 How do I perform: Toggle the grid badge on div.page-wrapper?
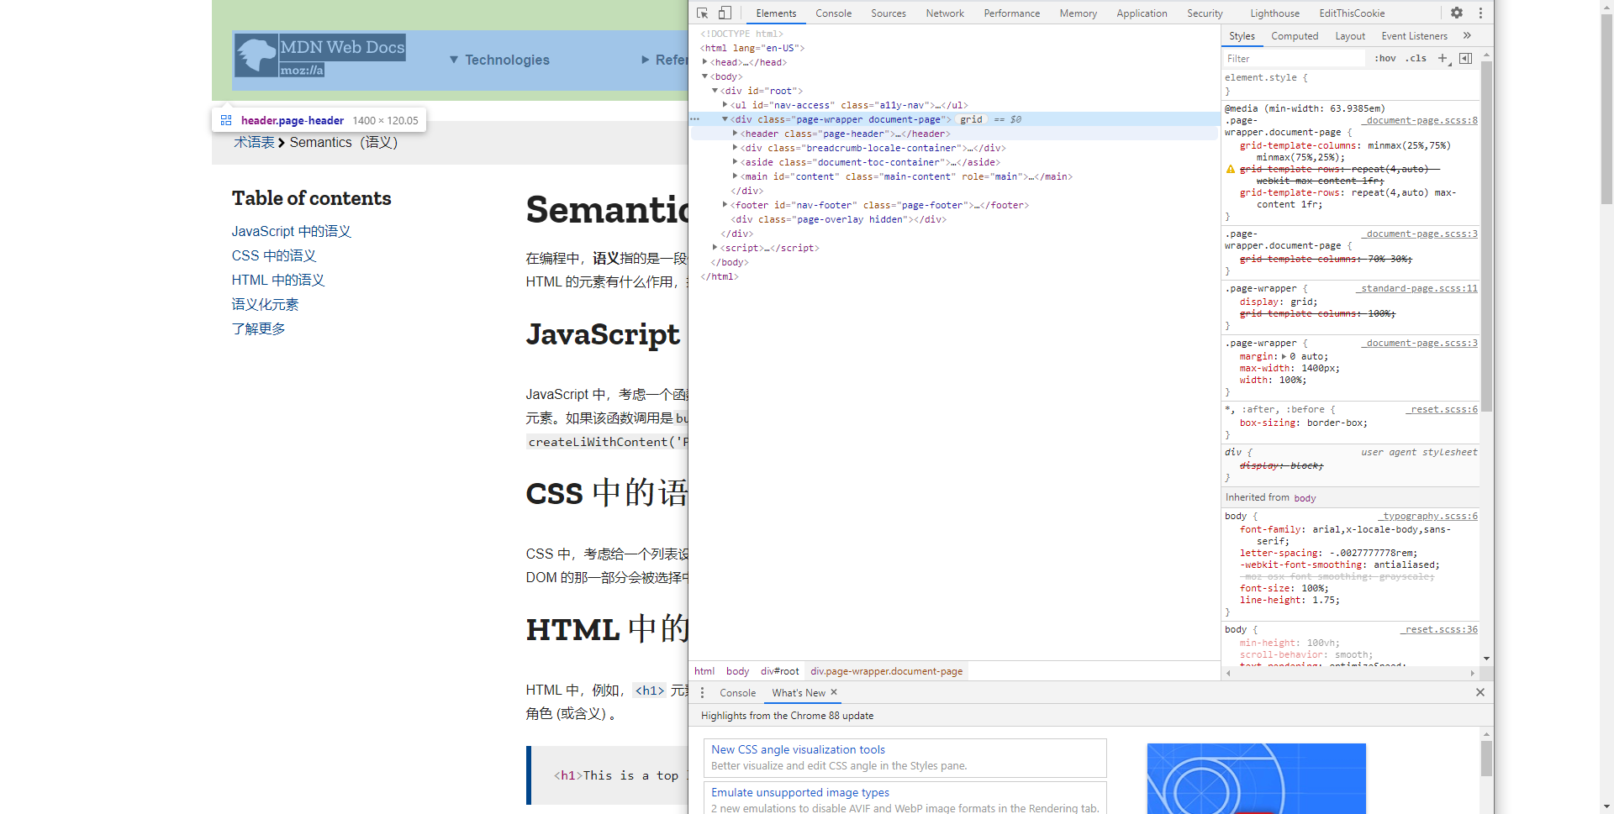[x=972, y=119]
